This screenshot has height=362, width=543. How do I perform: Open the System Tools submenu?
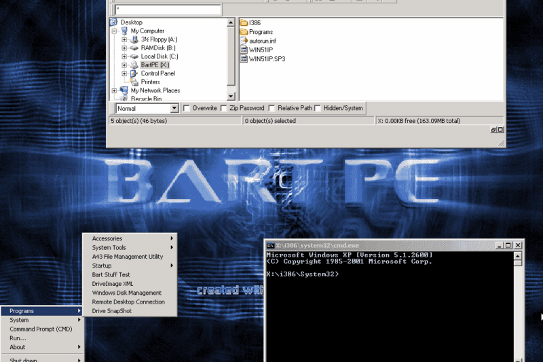(x=130, y=248)
